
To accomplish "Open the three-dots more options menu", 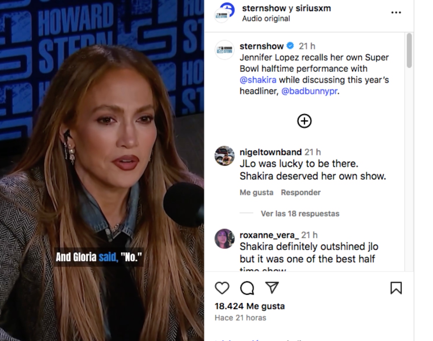I will click(396, 13).
